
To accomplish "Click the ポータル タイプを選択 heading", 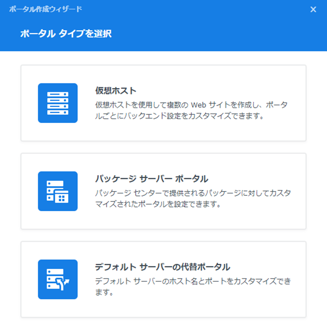I will pyautogui.click(x=66, y=33).
